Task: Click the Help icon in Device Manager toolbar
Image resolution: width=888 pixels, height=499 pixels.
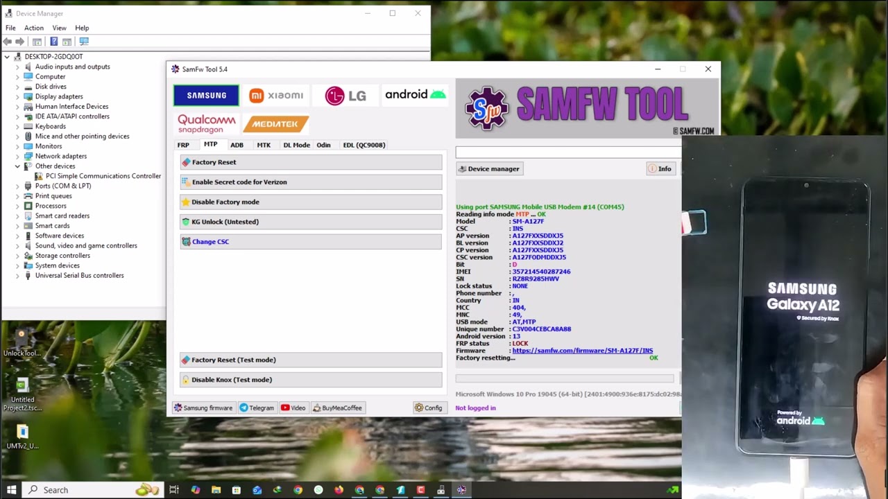Action: coord(53,42)
